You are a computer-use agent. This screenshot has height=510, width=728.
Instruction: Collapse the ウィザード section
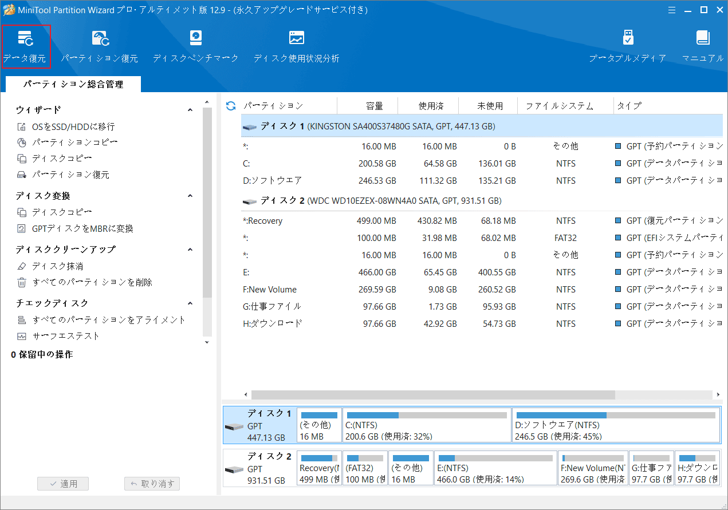[x=191, y=110]
